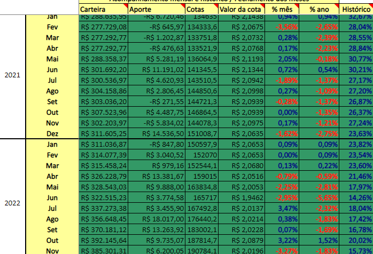The width and height of the screenshot is (373, 254).
Task: Click cota value R$ 2,0942
Action: [242, 81]
